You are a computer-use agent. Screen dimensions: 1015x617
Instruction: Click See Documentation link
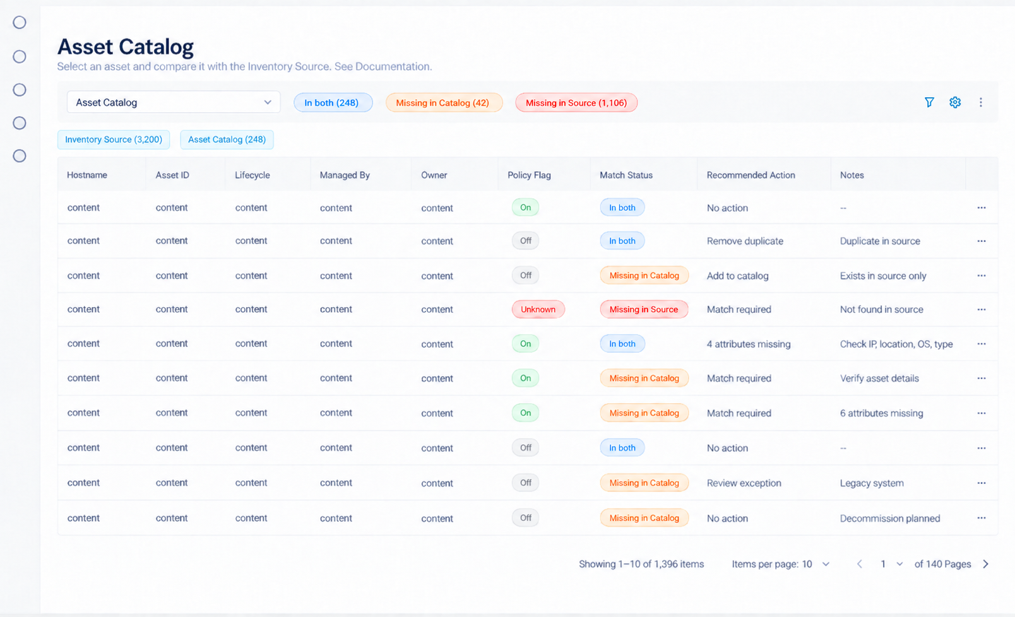383,66
